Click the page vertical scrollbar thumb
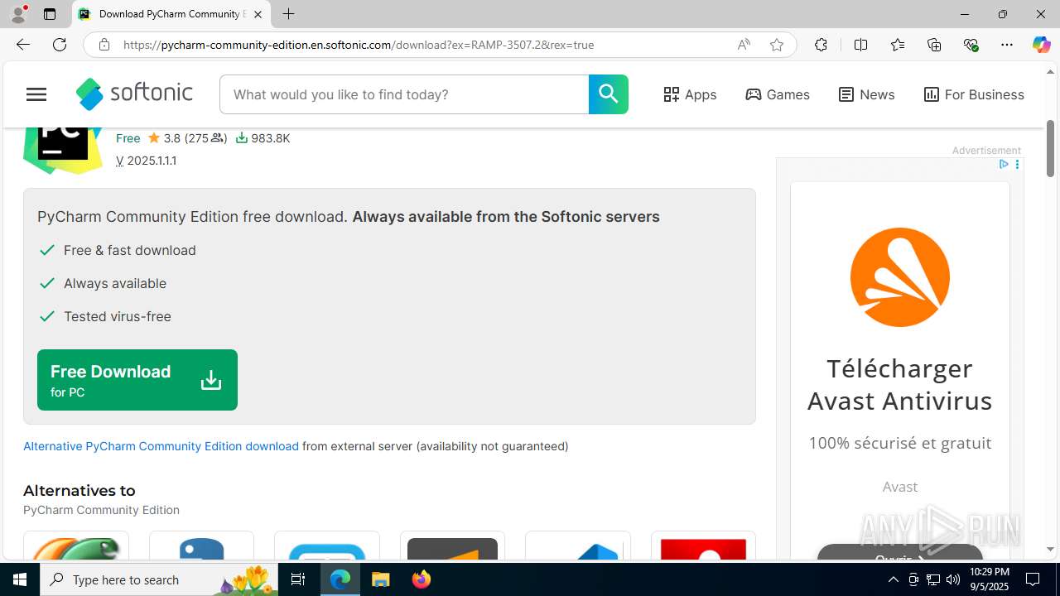 (x=1050, y=148)
